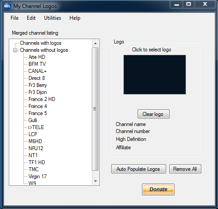Image resolution: width=218 pixels, height=209 pixels.
Task: Click the channel list scrollbar thumb
Action: [x=95, y=109]
